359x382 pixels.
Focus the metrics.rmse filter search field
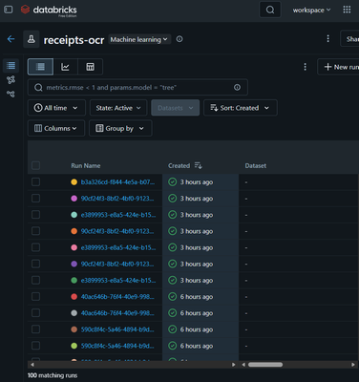[x=137, y=87]
